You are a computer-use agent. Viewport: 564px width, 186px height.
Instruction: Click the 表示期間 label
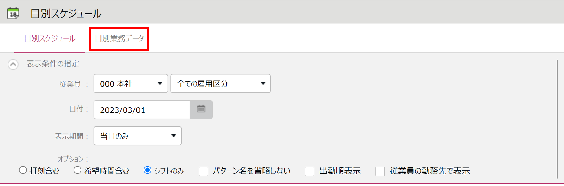pyautogui.click(x=69, y=137)
